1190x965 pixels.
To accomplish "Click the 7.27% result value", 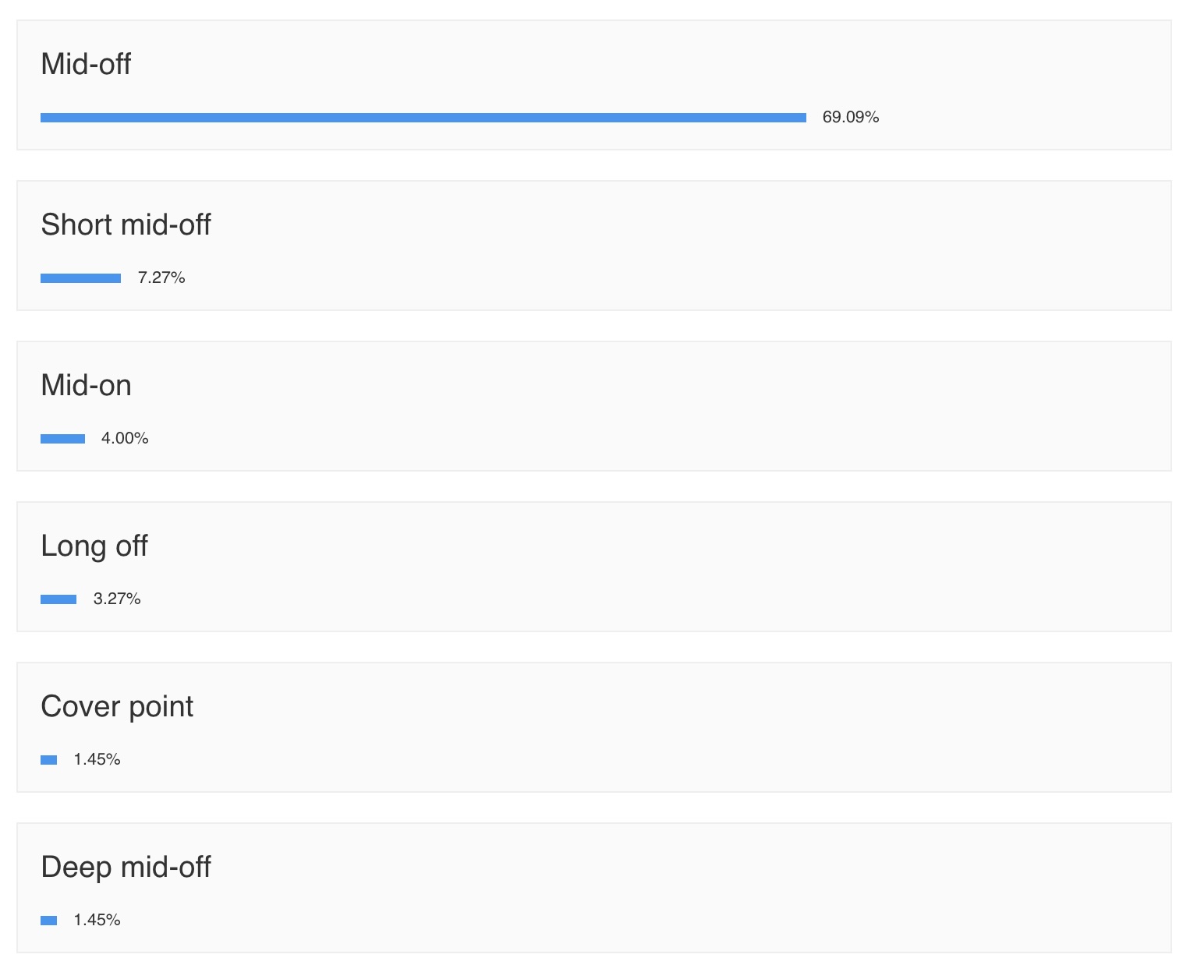I will tap(161, 278).
